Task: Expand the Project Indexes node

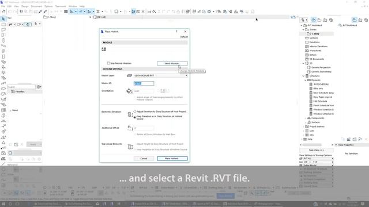Action: click(303, 126)
